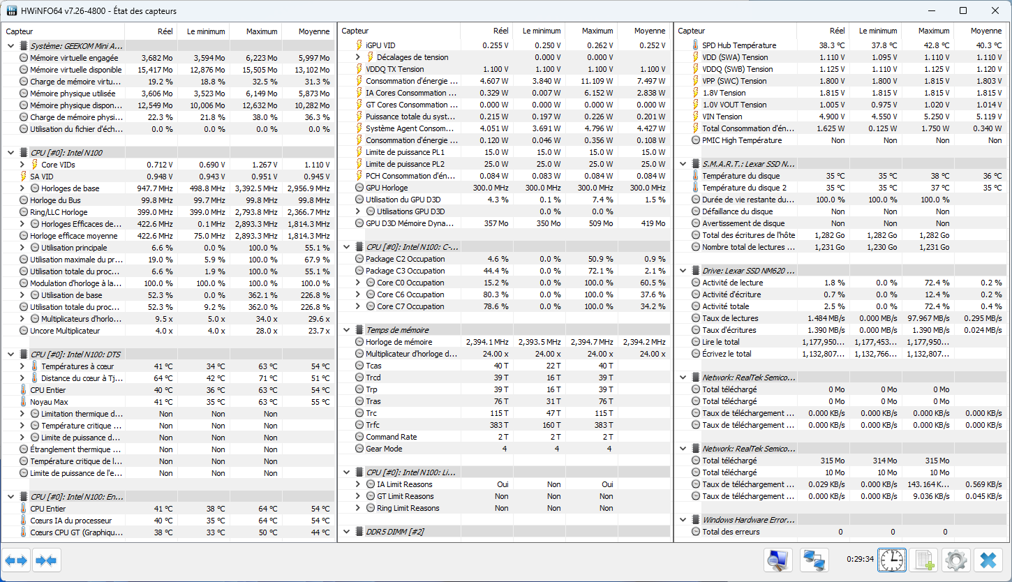
Task: Collapse the Temps de mémoire group
Action: point(346,330)
